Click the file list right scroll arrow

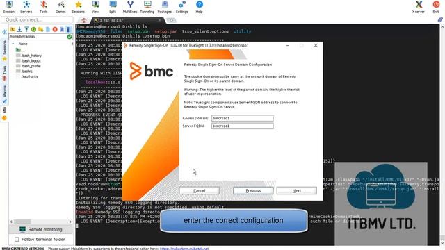pyautogui.click(x=70, y=222)
